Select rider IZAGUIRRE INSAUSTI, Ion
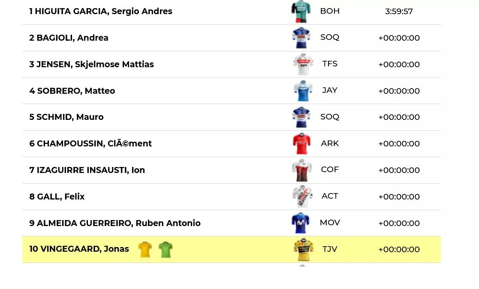Image resolution: width=479 pixels, height=289 pixels. (x=87, y=170)
